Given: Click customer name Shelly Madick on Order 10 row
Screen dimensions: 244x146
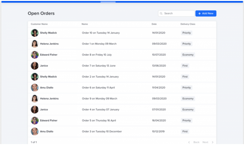Looking at the screenshot, I should pyautogui.click(x=48, y=33).
